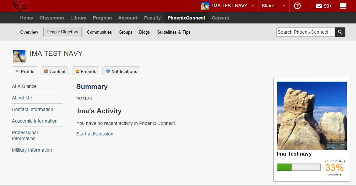Open the Academic Information link

click(34, 121)
